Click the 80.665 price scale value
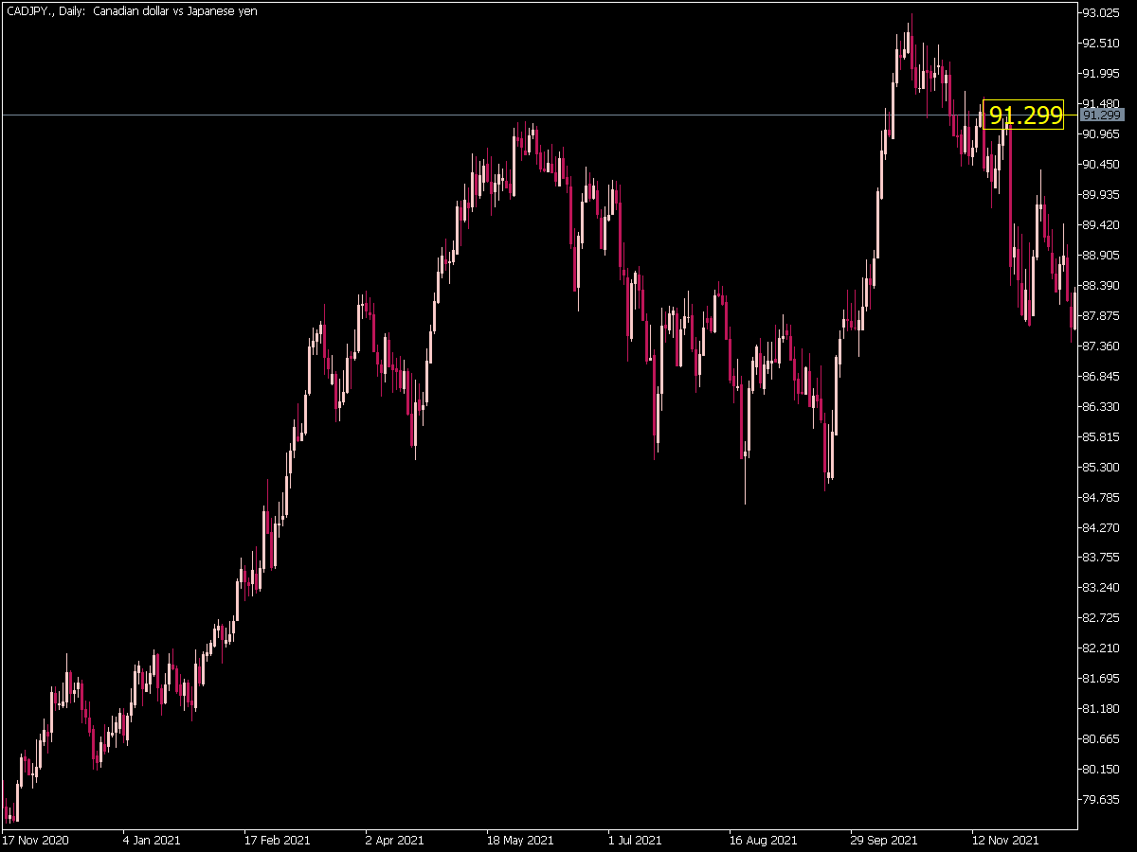This screenshot has height=852, width=1137. 1102,739
